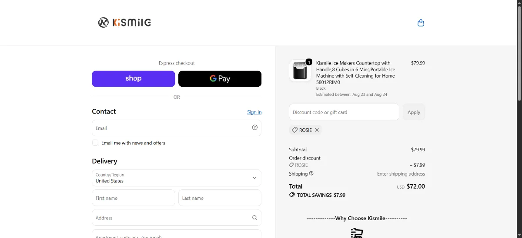Click the shipping info question-mark icon

pos(311,173)
